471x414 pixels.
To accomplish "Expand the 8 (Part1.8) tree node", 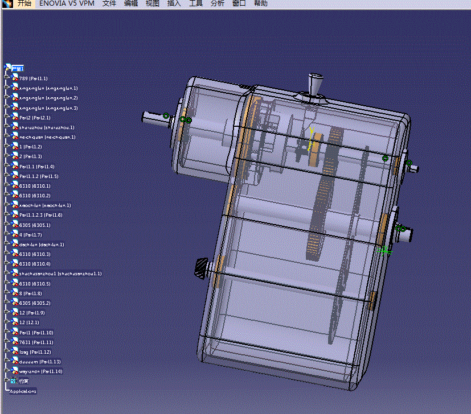I will [6, 292].
